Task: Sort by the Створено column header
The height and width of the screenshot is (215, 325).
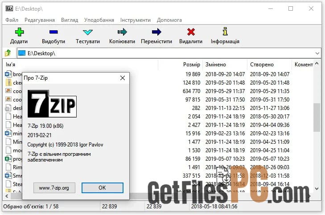Action: click(x=269, y=65)
